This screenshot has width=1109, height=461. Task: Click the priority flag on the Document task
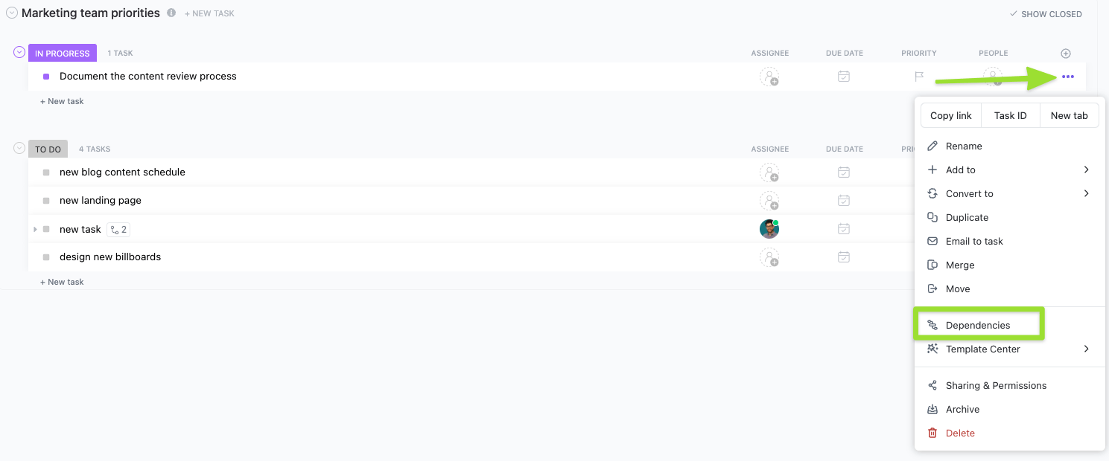[919, 77]
